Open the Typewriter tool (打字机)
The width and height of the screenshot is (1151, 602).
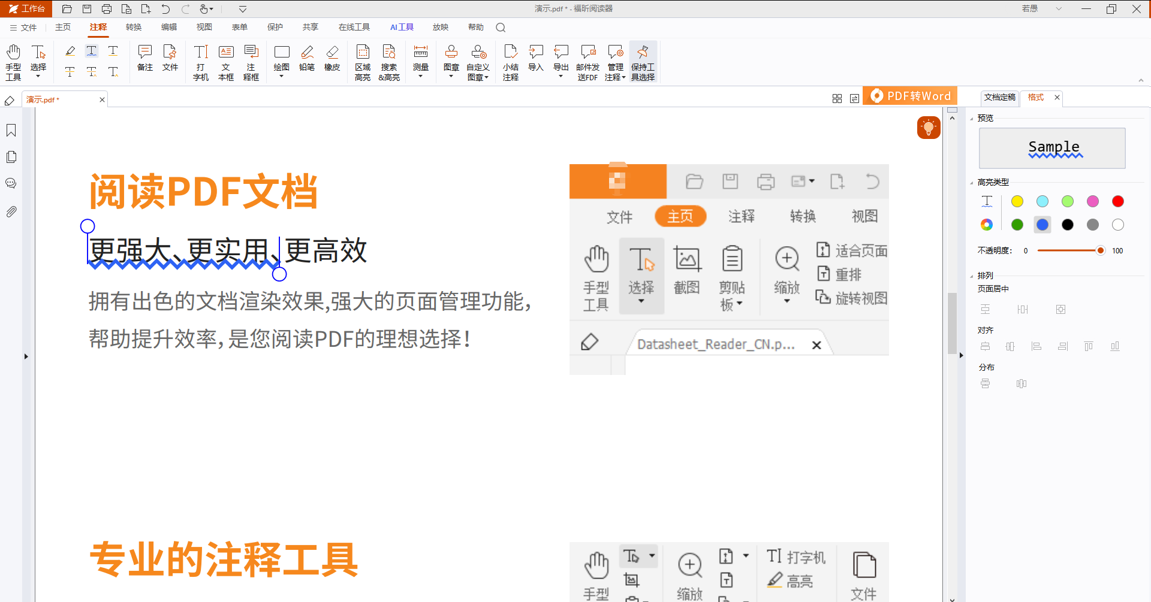[x=201, y=62]
